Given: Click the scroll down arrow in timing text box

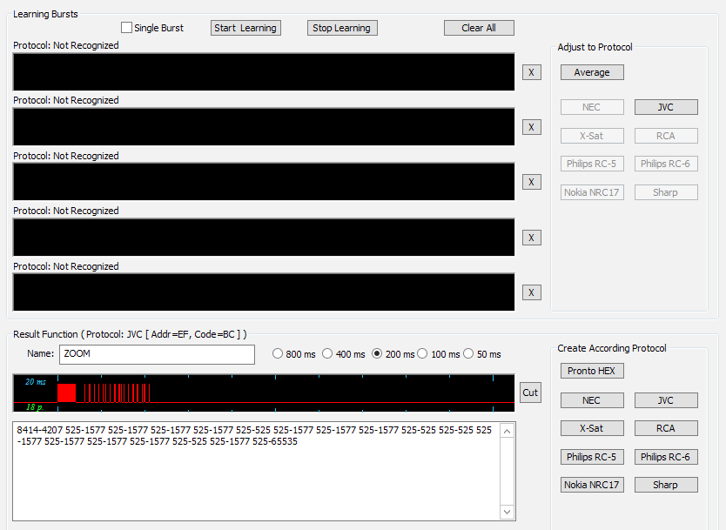Looking at the screenshot, I should click(508, 512).
